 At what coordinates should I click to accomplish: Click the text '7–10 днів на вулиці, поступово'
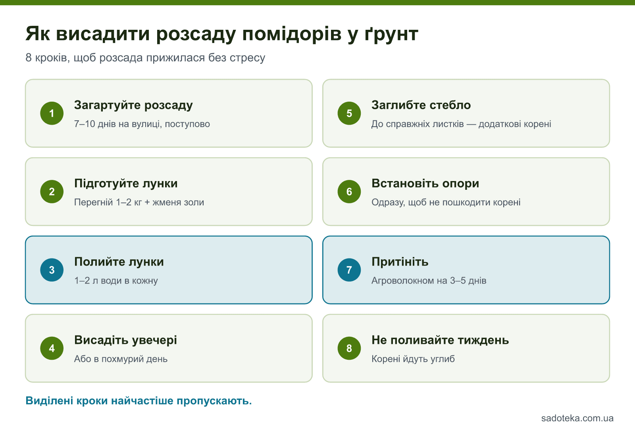click(142, 124)
